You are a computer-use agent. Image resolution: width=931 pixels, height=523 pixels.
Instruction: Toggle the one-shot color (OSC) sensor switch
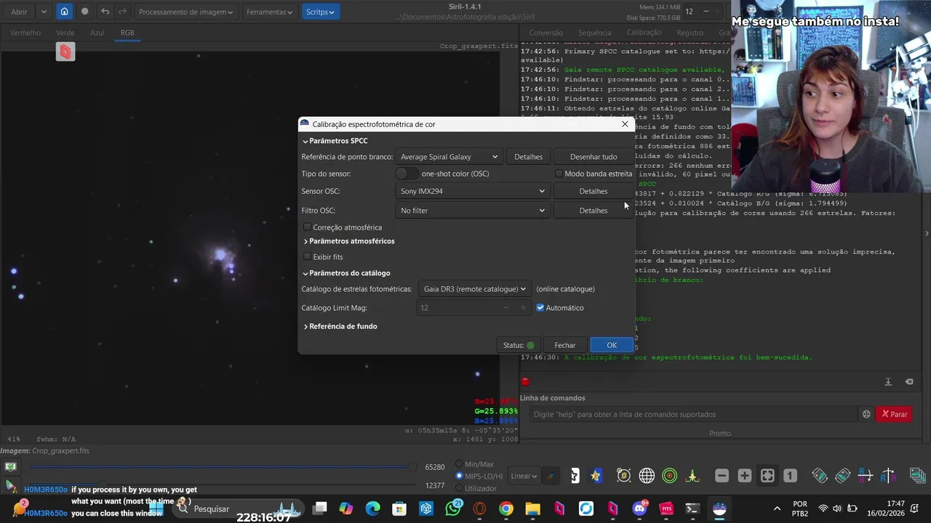[407, 174]
